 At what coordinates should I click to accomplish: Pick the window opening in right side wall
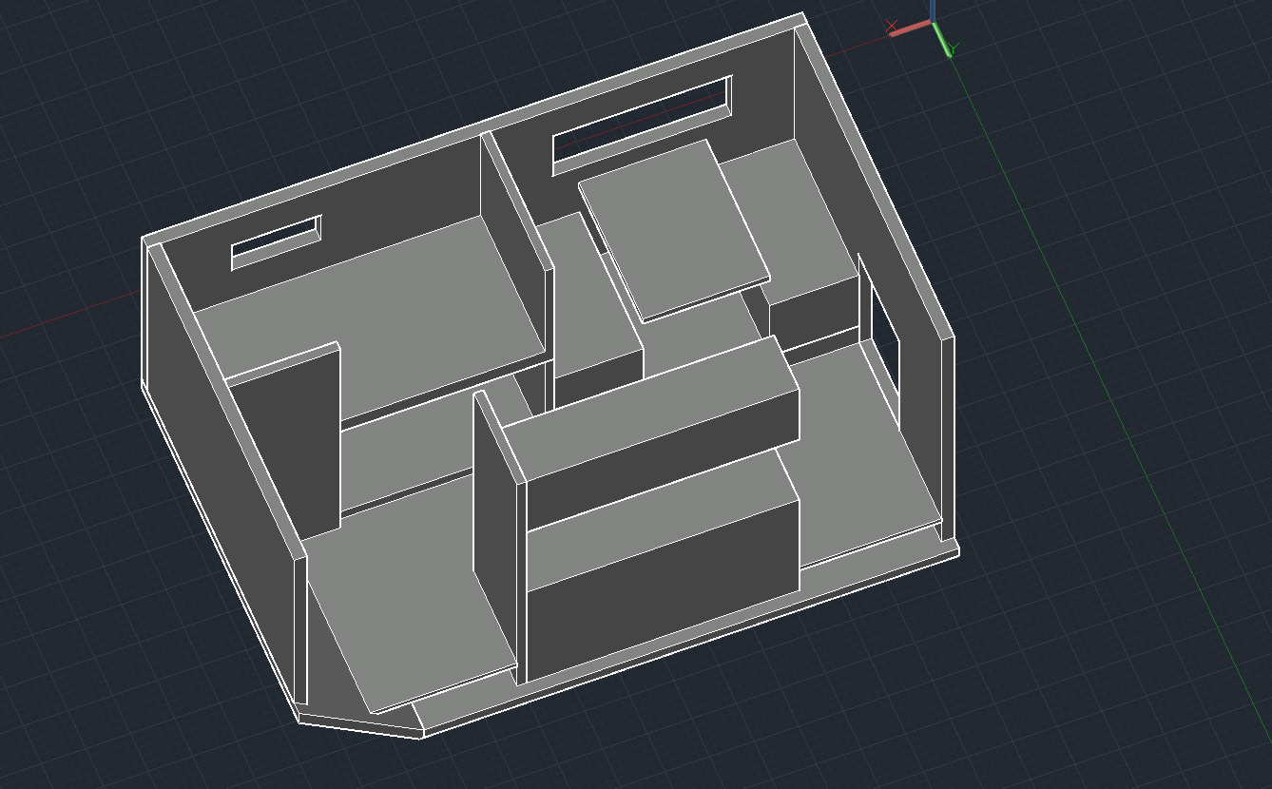pyautogui.click(x=883, y=334)
